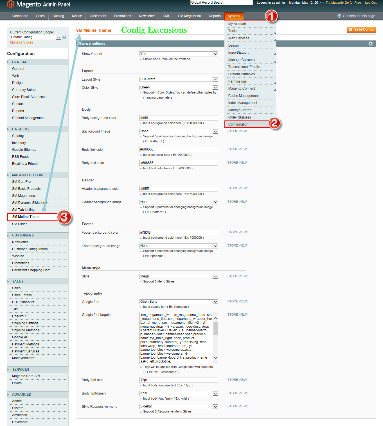Open the Body font-family dropdown
This screenshot has height=426, width=383.
(179, 393)
